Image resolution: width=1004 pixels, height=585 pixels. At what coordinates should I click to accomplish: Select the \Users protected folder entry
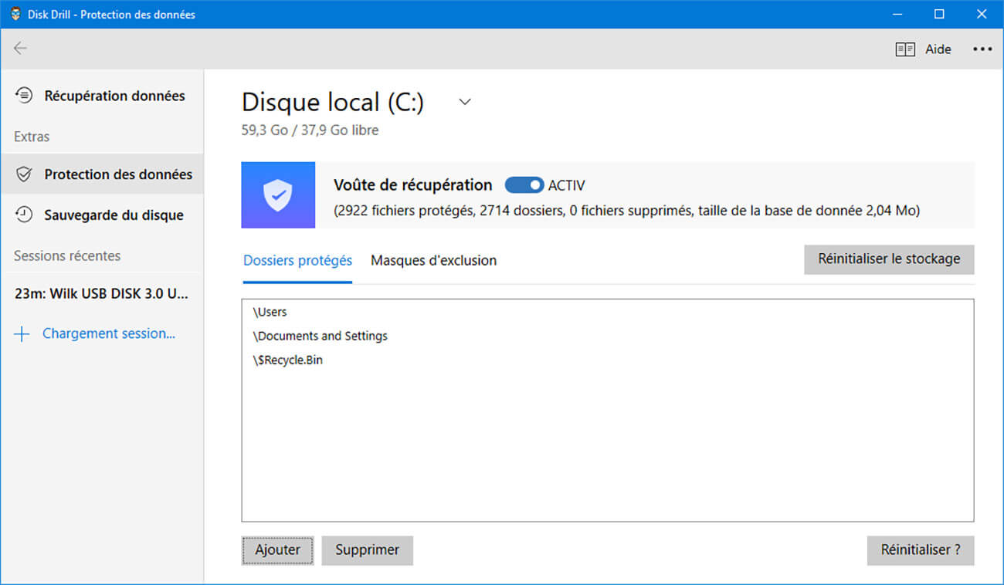click(x=269, y=312)
